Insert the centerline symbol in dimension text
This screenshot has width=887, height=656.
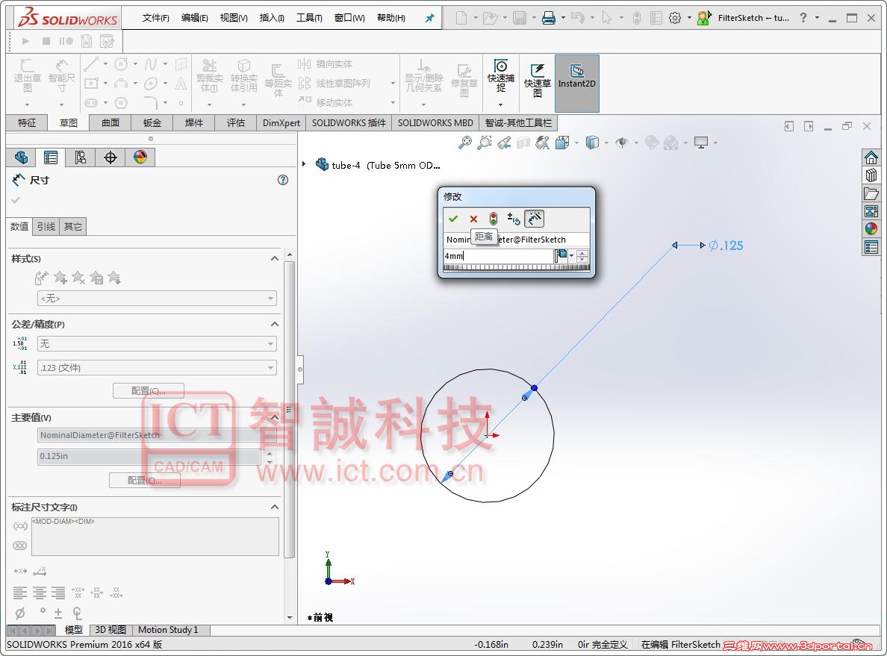click(78, 613)
